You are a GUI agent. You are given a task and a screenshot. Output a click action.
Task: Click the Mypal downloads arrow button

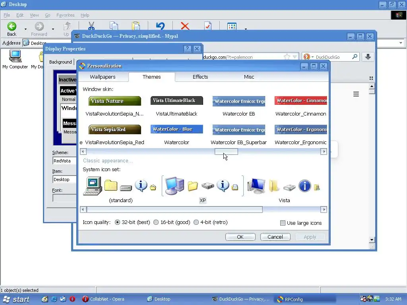[x=368, y=57]
